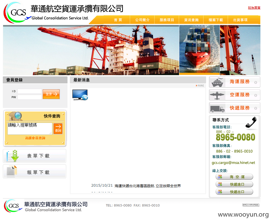Open the 表單下載 button
Image resolution: width=271 pixels, height=222 pixels.
click(35, 156)
